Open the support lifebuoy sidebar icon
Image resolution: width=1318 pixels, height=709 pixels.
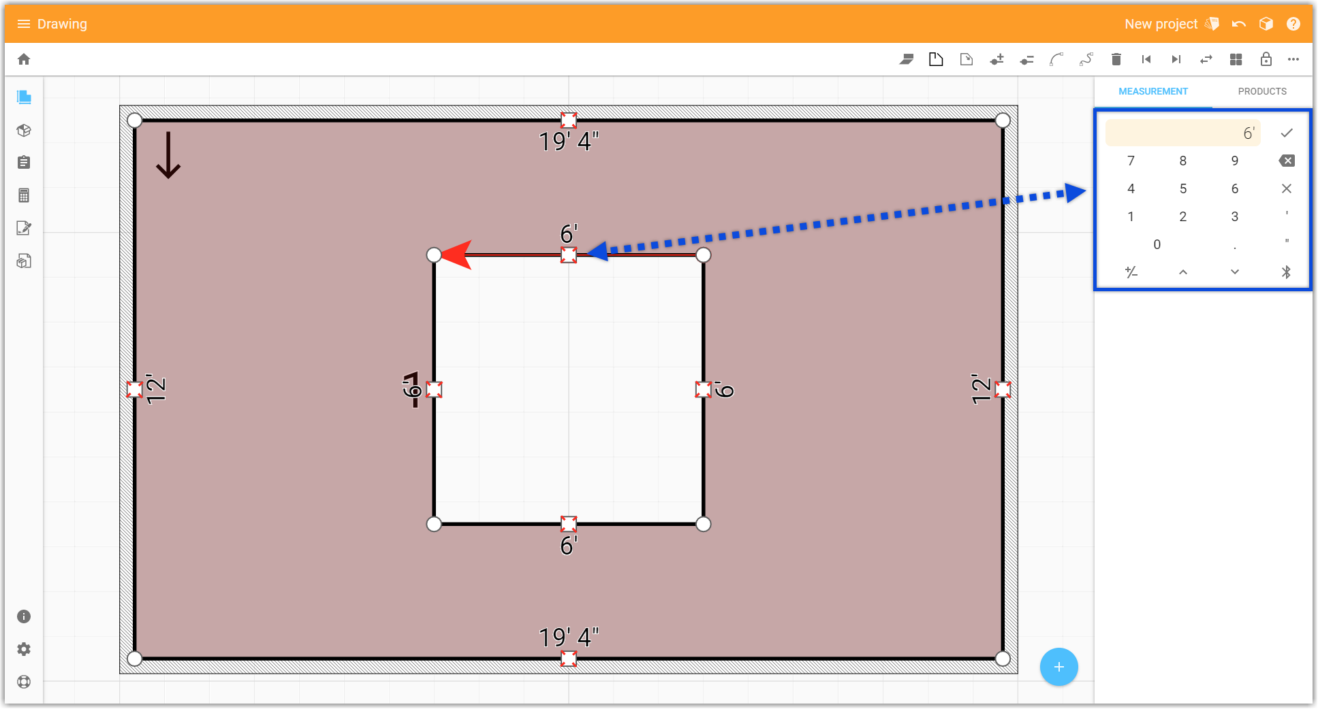point(24,682)
